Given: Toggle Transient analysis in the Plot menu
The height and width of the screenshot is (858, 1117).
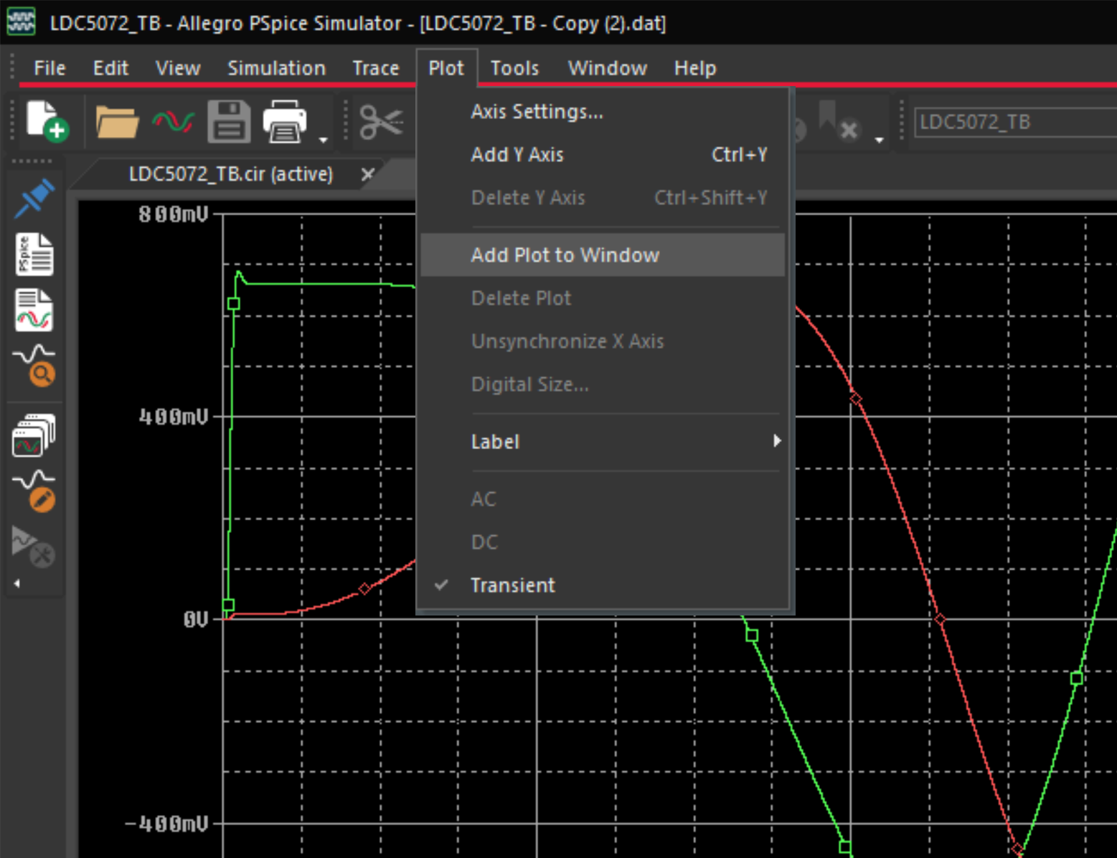Looking at the screenshot, I should [x=512, y=585].
